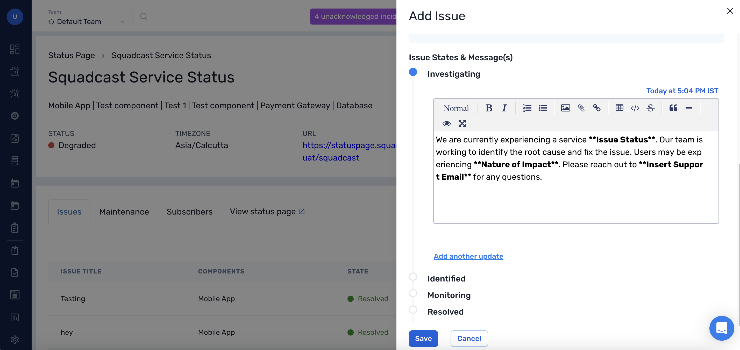Toggle bold formatting in the editor
Screen dimensions: 740x350
[x=489, y=108]
